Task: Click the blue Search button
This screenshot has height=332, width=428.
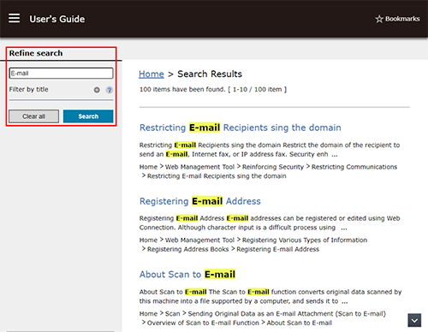Action: click(88, 116)
